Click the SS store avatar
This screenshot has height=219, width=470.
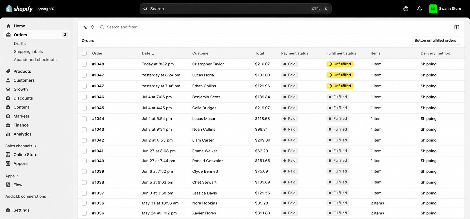coord(433,9)
